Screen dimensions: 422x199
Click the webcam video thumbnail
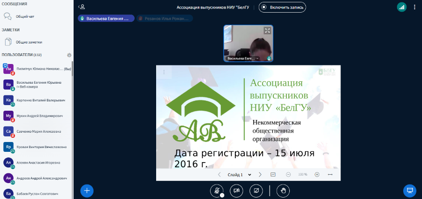pos(248,43)
